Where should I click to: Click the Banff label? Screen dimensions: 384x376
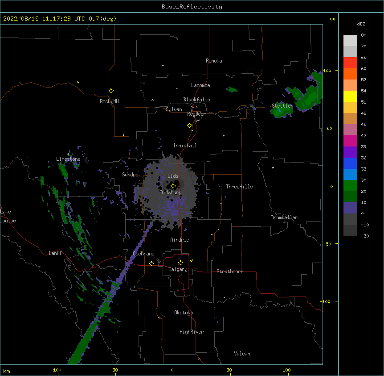[55, 253]
